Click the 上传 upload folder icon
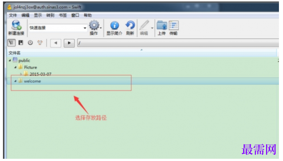The height and width of the screenshot is (161, 283). tap(162, 25)
